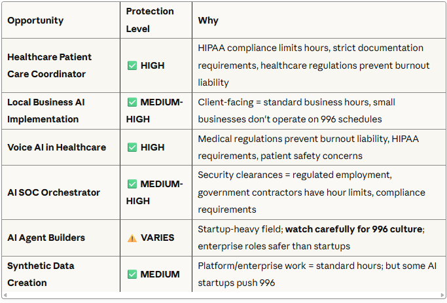Select the Voice AI in Healthcare cell
The image size is (447, 303).
click(56, 147)
